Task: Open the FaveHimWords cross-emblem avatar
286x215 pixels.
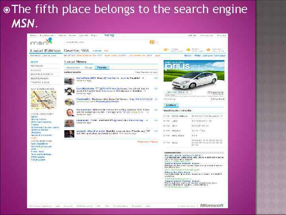Action: (x=69, y=92)
